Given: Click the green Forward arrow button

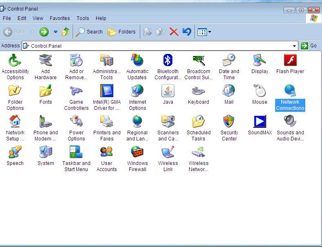Looking at the screenshot, I should click(44, 32).
